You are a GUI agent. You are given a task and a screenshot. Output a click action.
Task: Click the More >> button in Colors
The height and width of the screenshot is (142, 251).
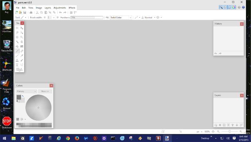tap(45, 91)
